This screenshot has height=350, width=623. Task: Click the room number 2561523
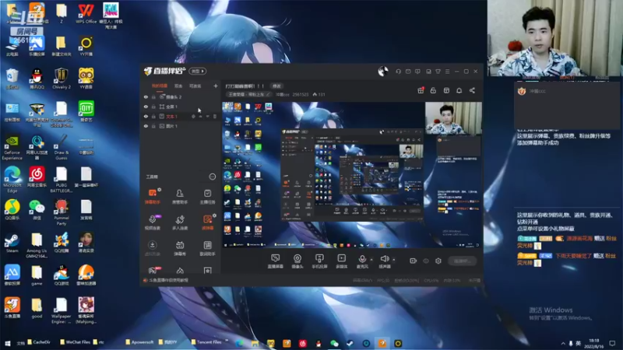[301, 94]
